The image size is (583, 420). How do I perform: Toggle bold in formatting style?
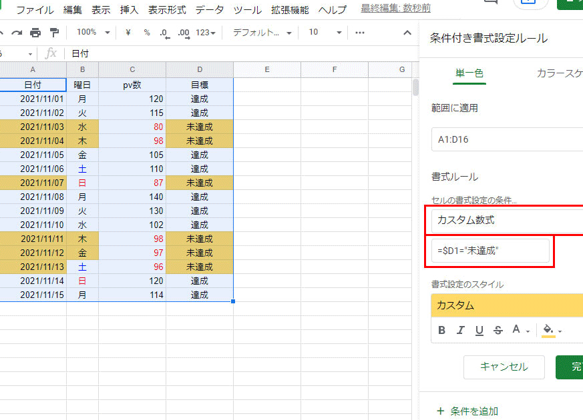441,330
